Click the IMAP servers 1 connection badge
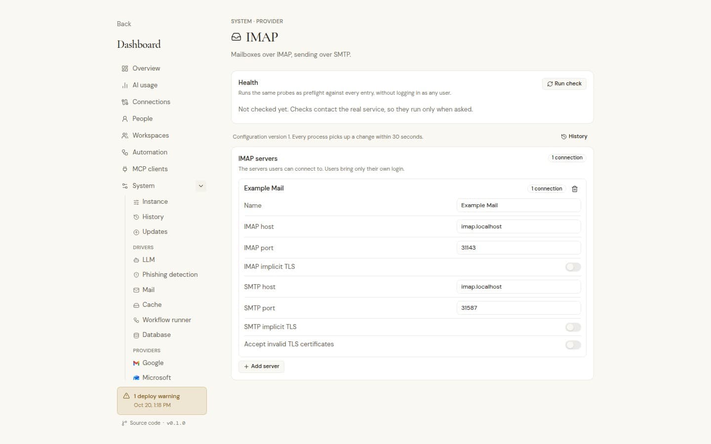The height and width of the screenshot is (444, 711). click(567, 158)
